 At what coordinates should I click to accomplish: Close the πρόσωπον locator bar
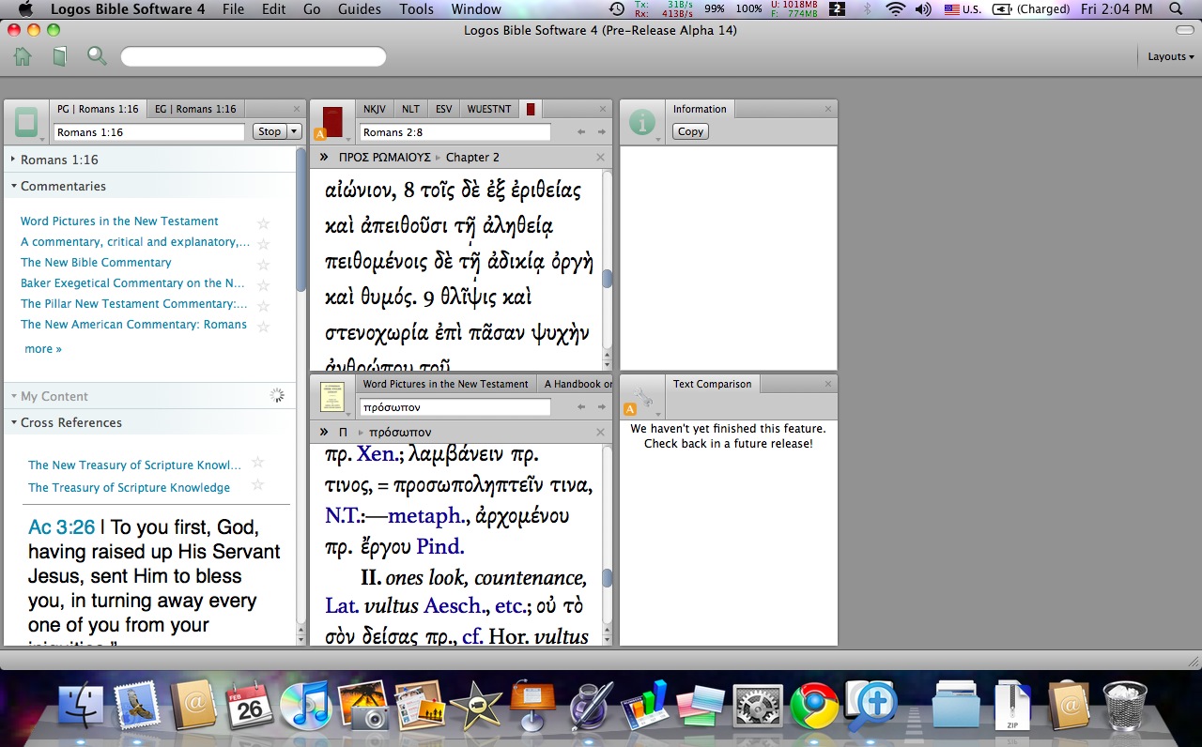[x=601, y=432]
